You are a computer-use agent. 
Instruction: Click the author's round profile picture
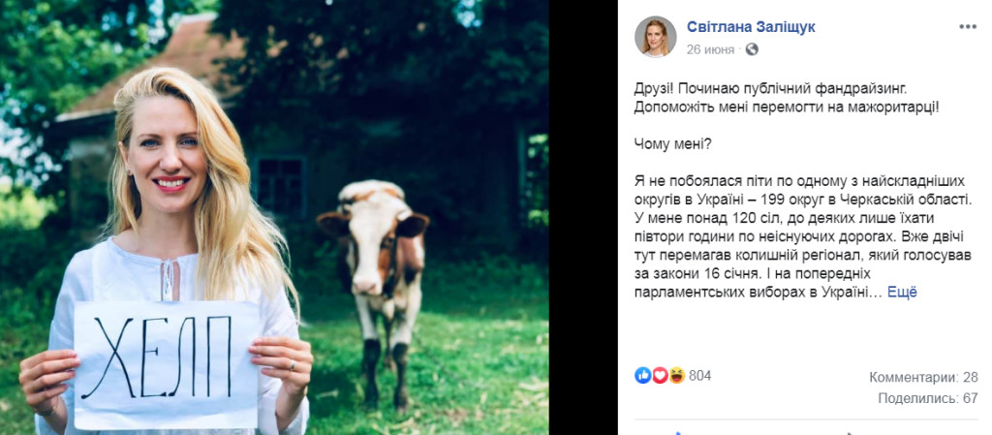pyautogui.click(x=655, y=37)
